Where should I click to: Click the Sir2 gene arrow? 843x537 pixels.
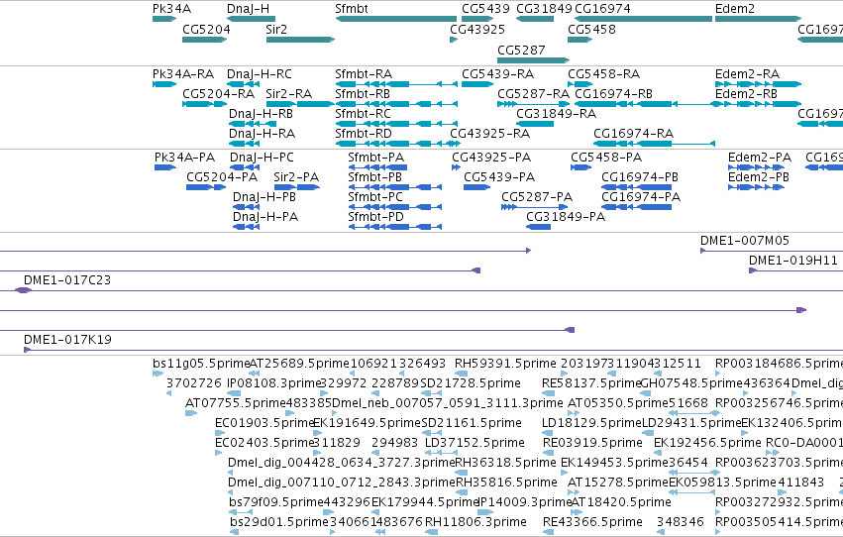(300, 40)
